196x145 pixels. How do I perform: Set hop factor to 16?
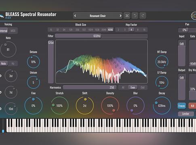coord(144,30)
